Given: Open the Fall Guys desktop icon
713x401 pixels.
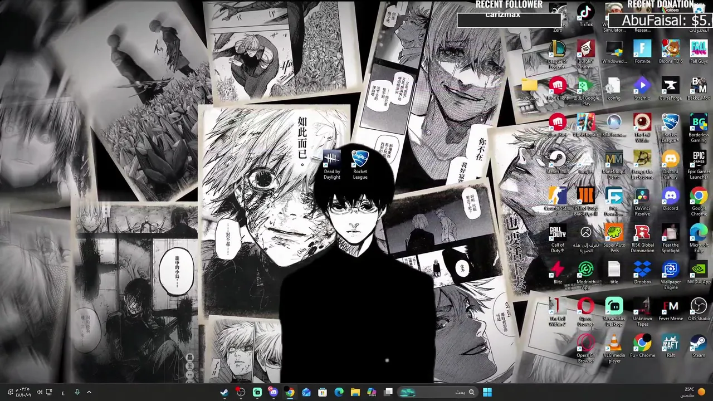Looking at the screenshot, I should coord(699,52).
